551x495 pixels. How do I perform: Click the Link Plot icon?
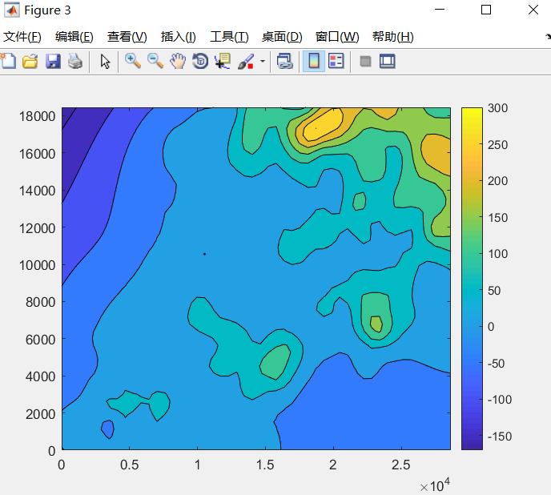284,61
